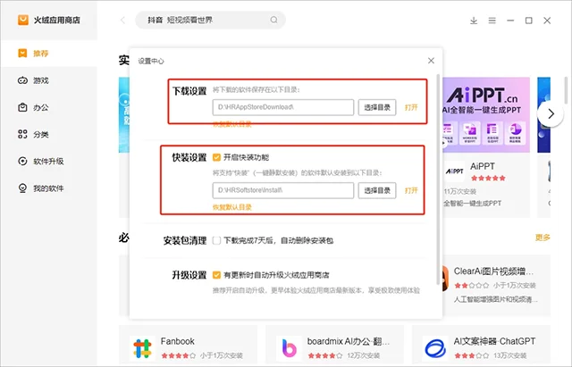Toggle auto-upgrade 火绒应用商店 checkbox
This screenshot has height=367, width=572.
point(216,275)
